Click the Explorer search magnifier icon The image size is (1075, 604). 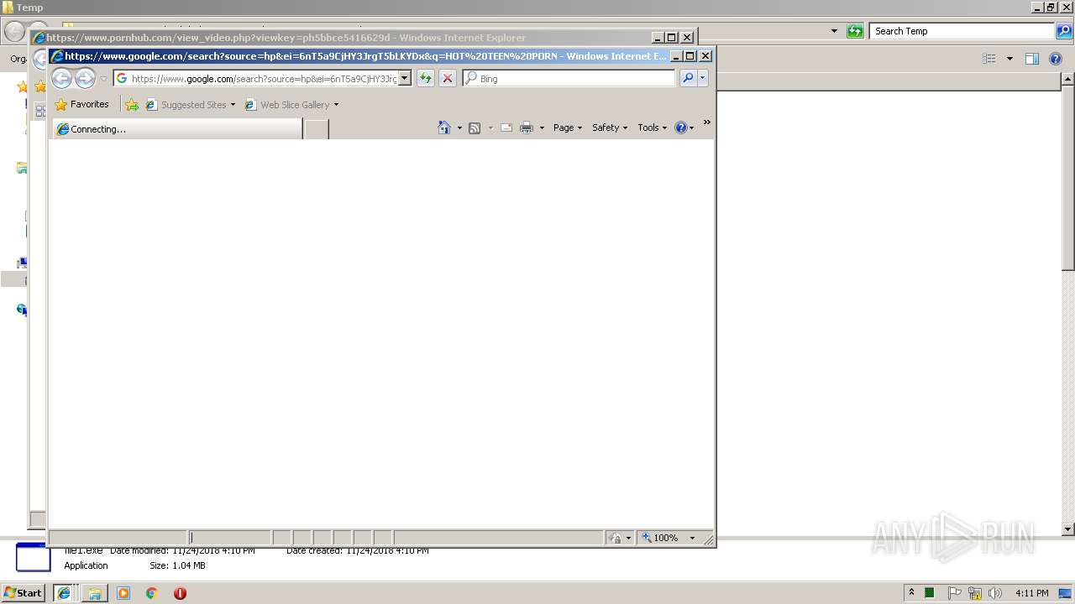pos(1064,31)
